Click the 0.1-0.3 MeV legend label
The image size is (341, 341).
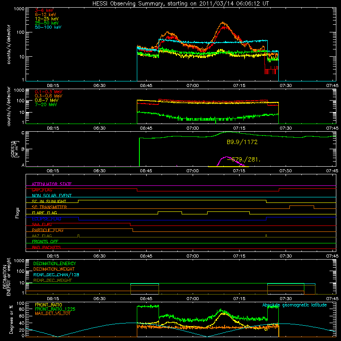point(49,92)
